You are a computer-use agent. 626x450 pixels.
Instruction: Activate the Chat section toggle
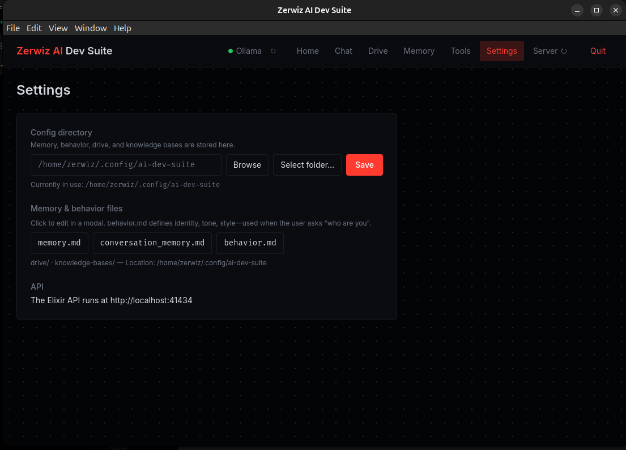pos(343,51)
